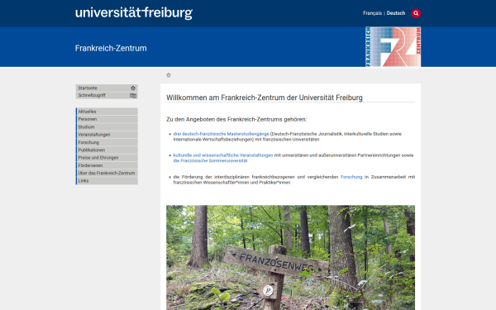Click the home breadcrumb icon
Viewport: 496px width, 310px height.
click(169, 75)
